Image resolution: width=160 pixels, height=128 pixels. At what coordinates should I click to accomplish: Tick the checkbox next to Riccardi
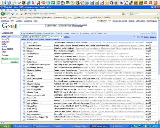[24, 51]
